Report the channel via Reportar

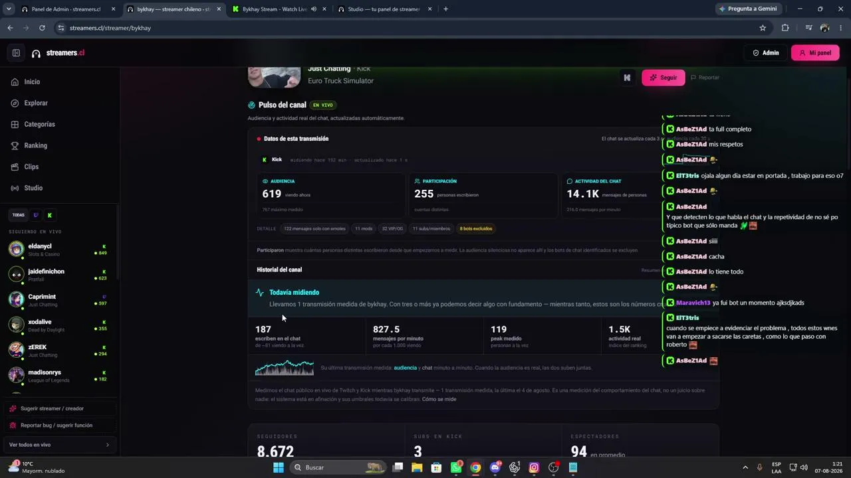click(705, 78)
